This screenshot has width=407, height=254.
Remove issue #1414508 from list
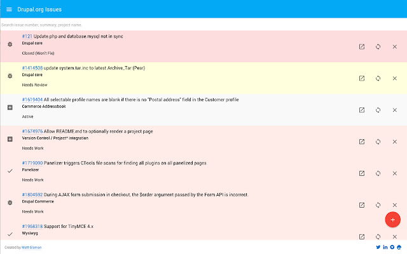pyautogui.click(x=394, y=78)
